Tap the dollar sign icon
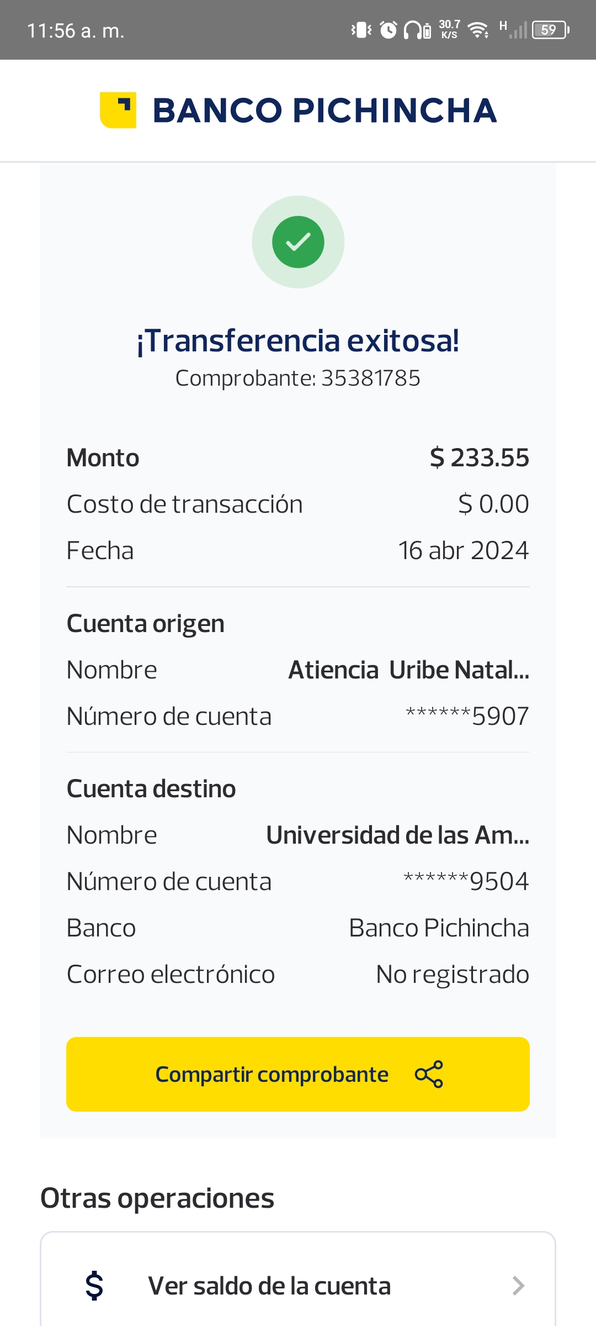596x1326 pixels. point(94,1286)
